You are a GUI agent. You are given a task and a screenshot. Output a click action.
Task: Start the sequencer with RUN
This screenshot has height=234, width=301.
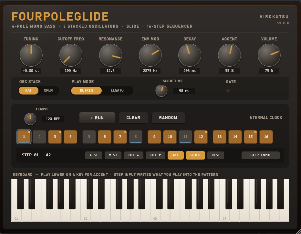[97, 118]
